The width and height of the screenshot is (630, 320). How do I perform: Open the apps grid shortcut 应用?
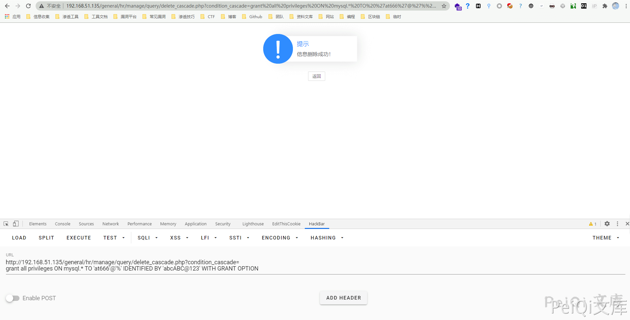13,16
